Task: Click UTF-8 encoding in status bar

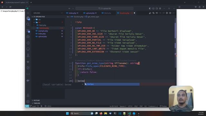Action: click(x=130, y=106)
